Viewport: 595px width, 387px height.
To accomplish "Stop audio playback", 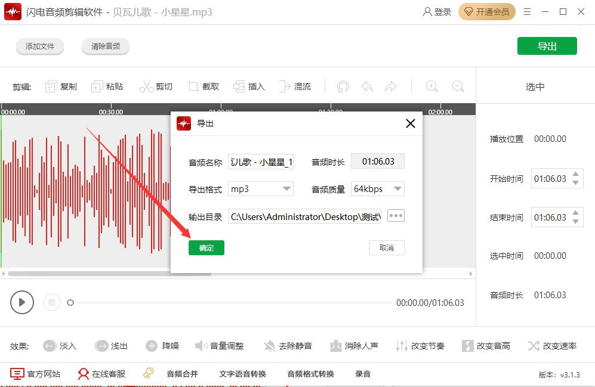I will (x=52, y=302).
